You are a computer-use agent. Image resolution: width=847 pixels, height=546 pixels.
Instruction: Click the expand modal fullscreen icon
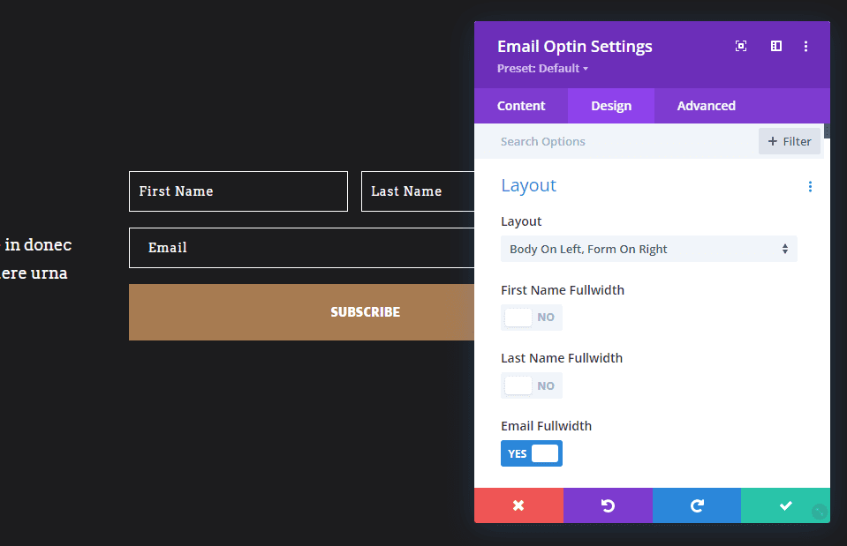coord(741,47)
